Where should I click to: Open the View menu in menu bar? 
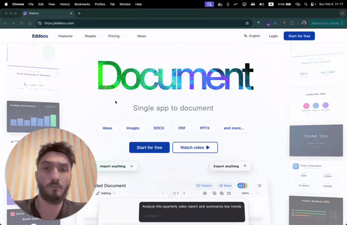tap(52, 4)
